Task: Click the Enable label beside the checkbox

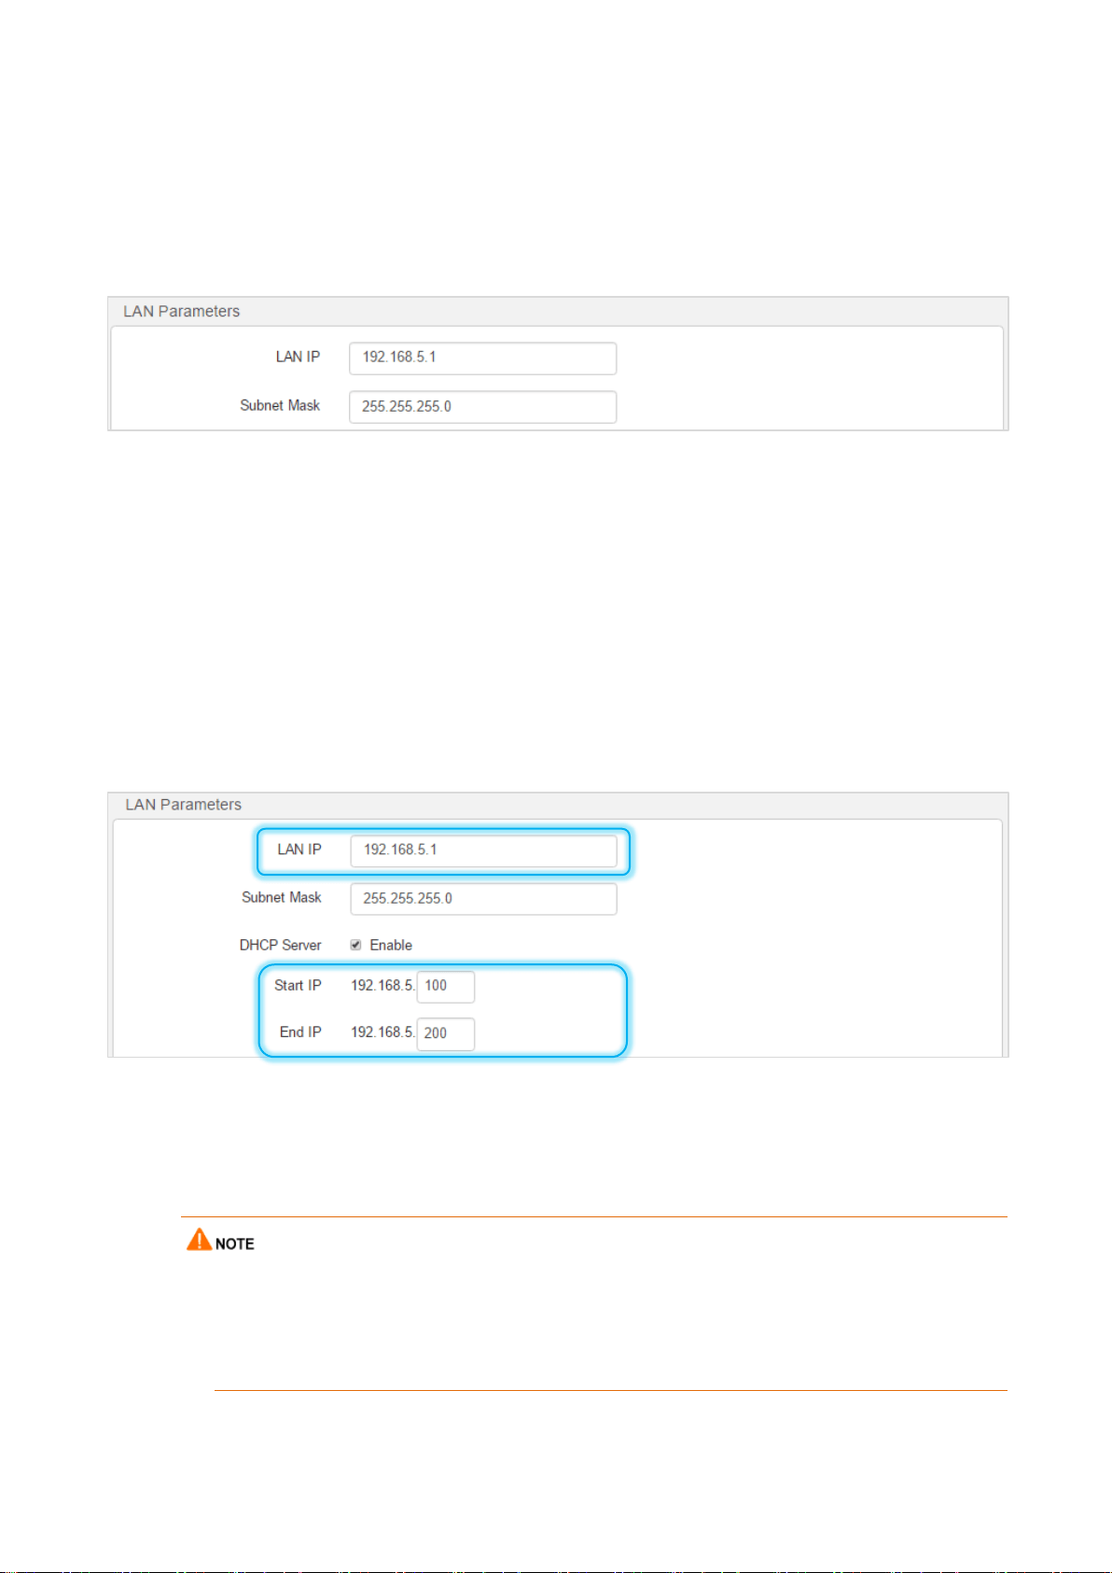Action: pyautogui.click(x=391, y=945)
